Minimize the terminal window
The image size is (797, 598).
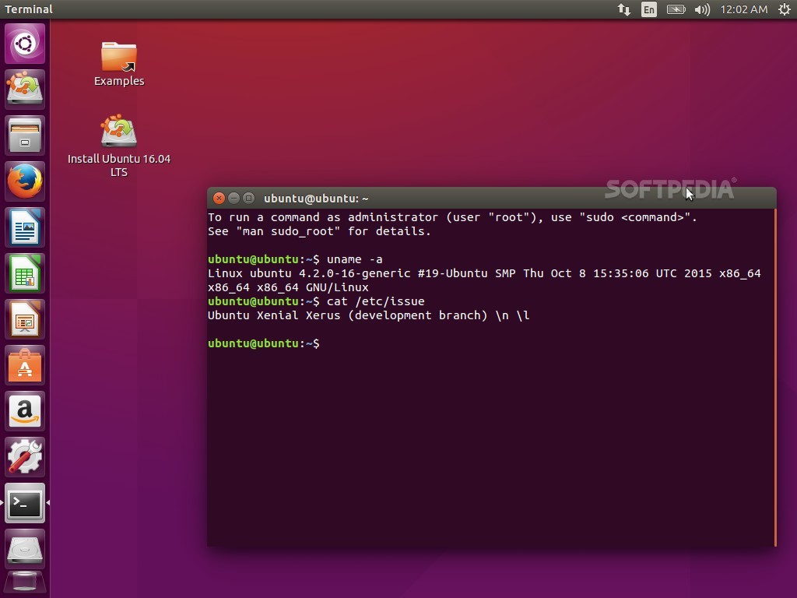click(233, 199)
